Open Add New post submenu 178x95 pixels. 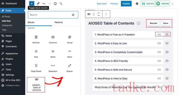click(x=6, y=21)
